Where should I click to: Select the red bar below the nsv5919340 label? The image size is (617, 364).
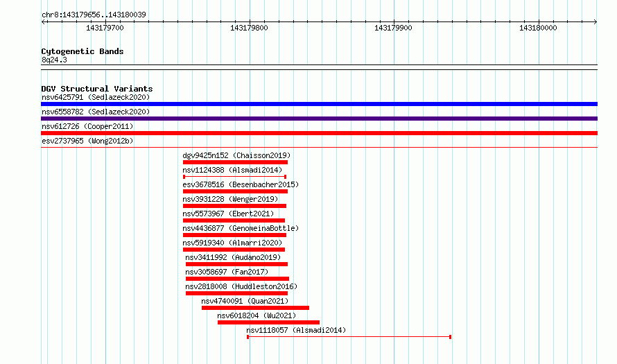point(234,250)
